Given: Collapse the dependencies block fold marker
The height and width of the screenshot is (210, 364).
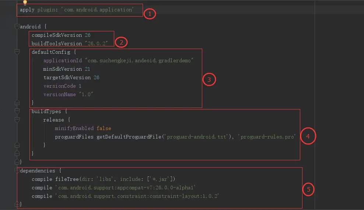Looking at the screenshot, I should (x=17, y=171).
